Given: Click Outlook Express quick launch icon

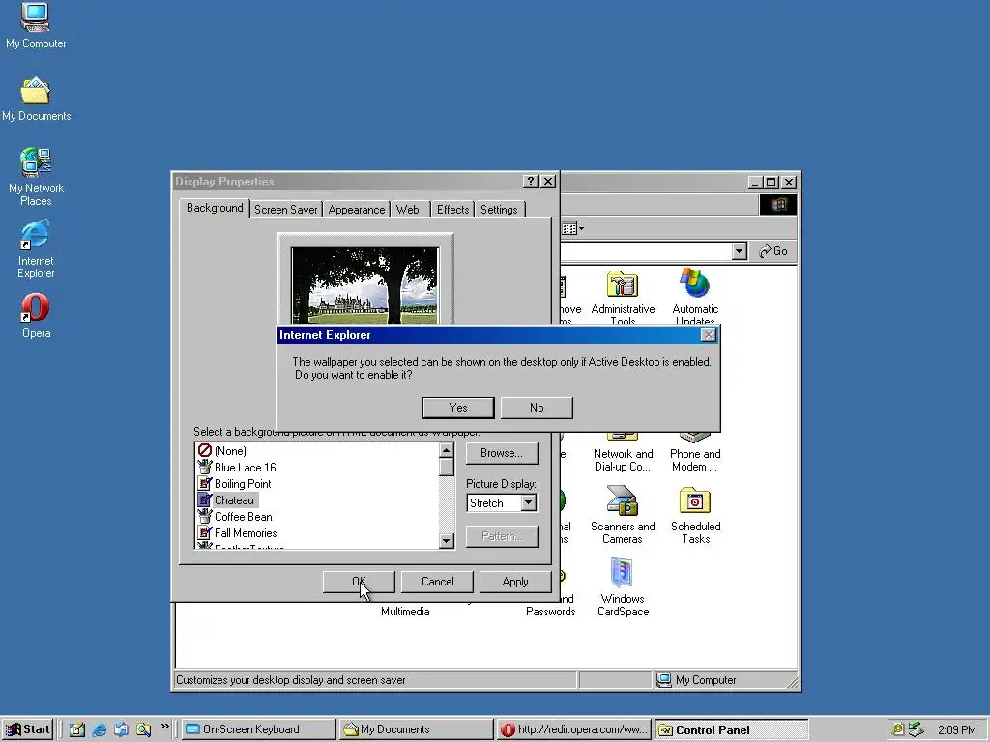Looking at the screenshot, I should 121,729.
